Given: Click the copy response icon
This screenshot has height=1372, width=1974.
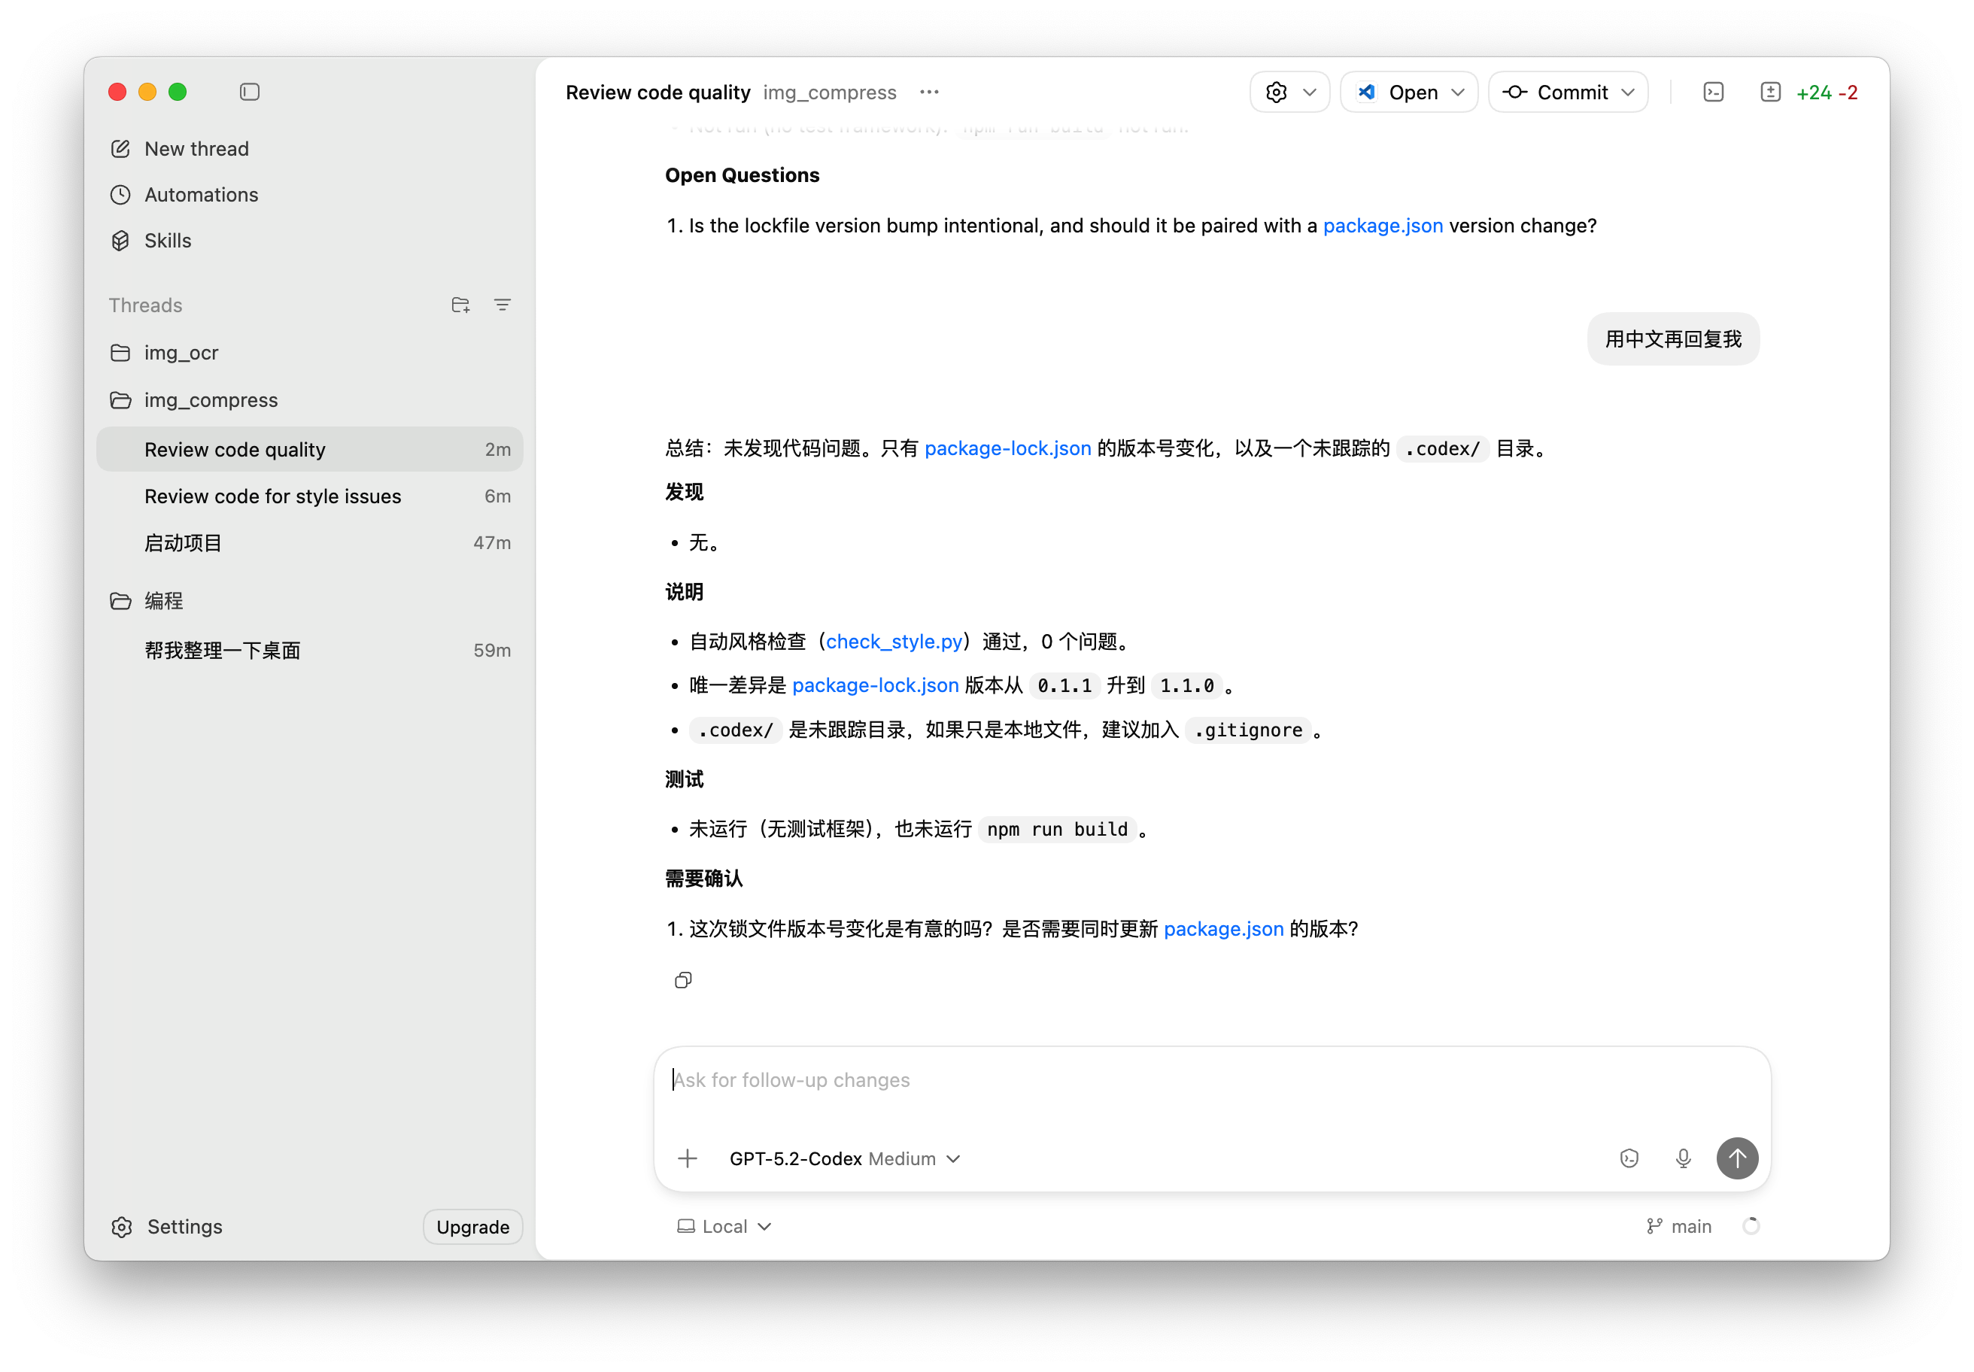Looking at the screenshot, I should [x=682, y=980].
